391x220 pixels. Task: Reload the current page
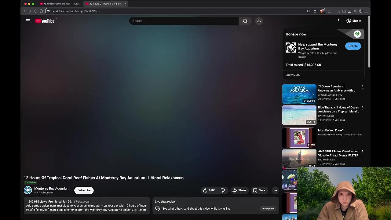click(x=35, y=11)
